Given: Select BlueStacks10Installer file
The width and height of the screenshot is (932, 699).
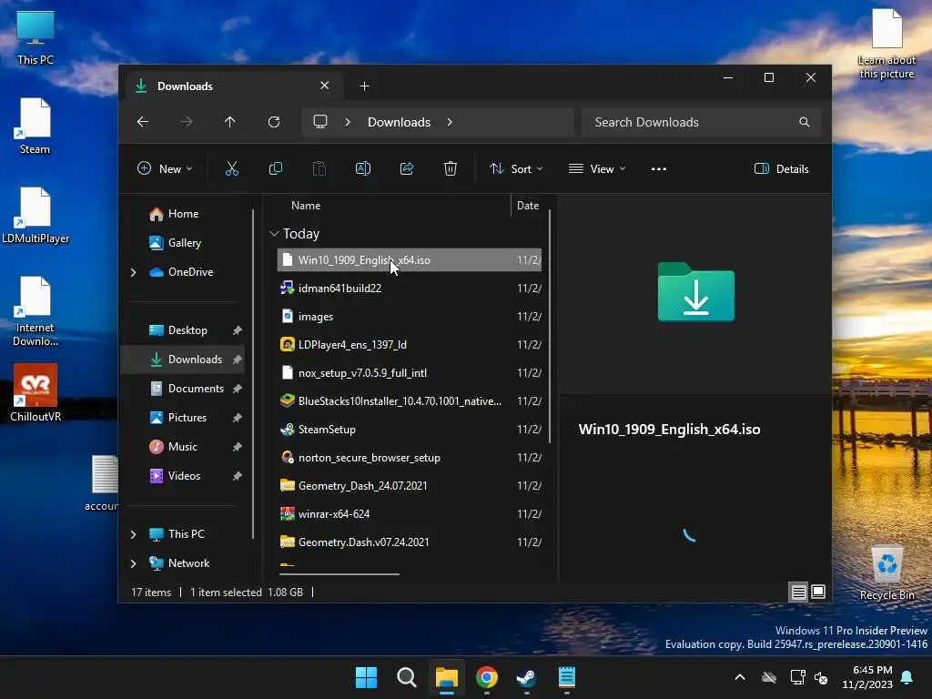Looking at the screenshot, I should click(x=410, y=401).
